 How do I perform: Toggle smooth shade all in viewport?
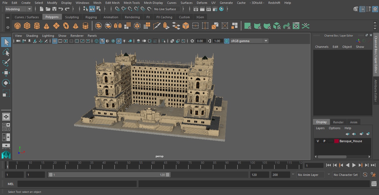(x=102, y=41)
